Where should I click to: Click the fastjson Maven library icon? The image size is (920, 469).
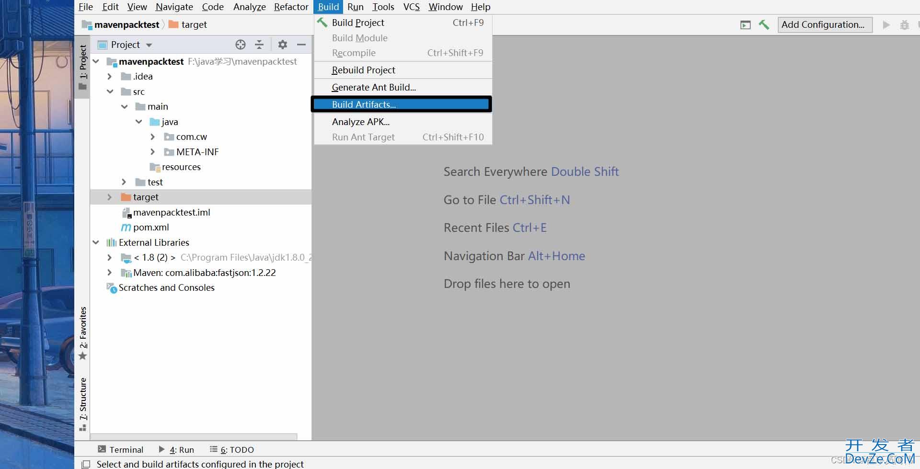[x=126, y=273]
